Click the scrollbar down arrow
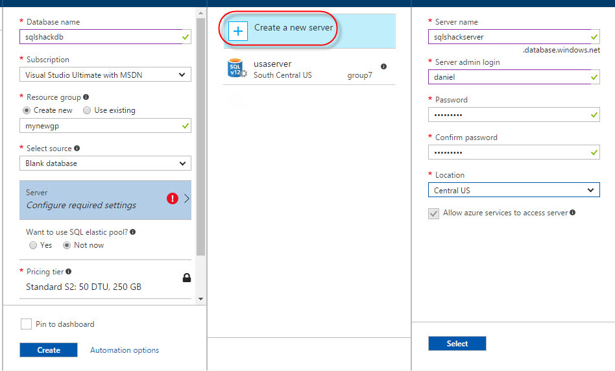Viewport: 615px width, 371px height. [x=201, y=299]
